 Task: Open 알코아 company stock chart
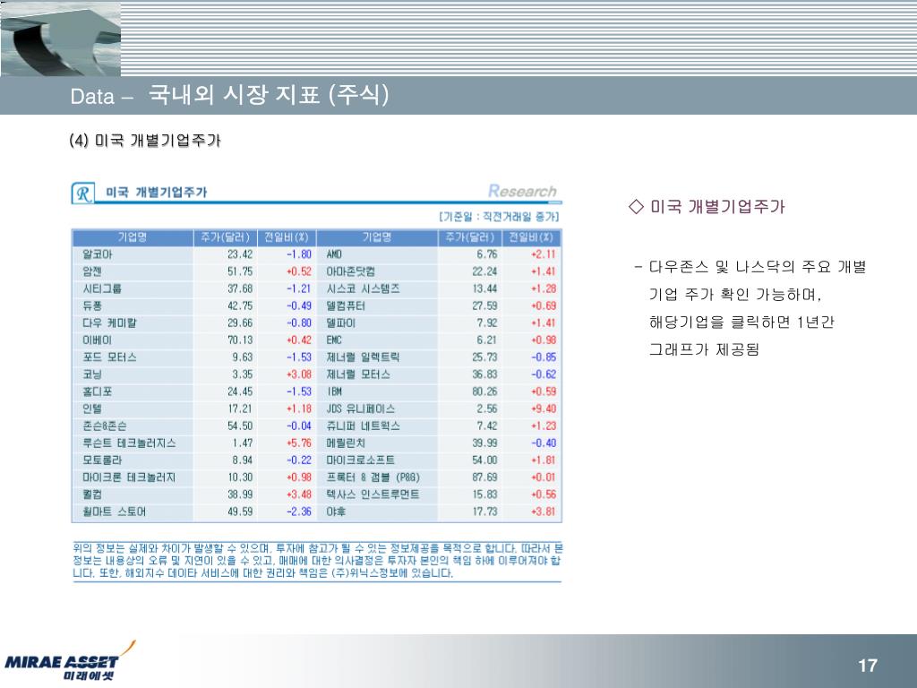tap(98, 254)
